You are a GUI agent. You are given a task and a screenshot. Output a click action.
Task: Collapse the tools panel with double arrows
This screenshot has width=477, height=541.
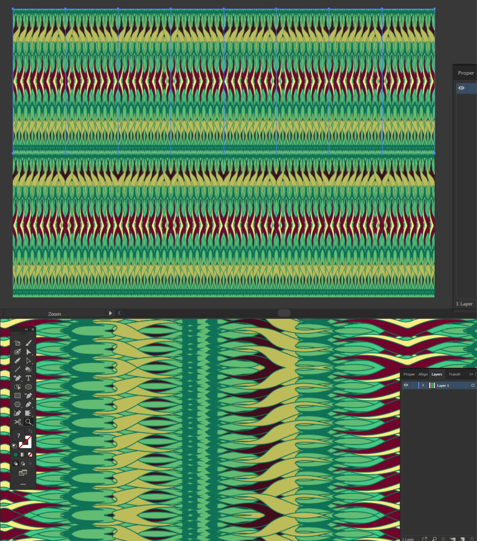[26, 329]
